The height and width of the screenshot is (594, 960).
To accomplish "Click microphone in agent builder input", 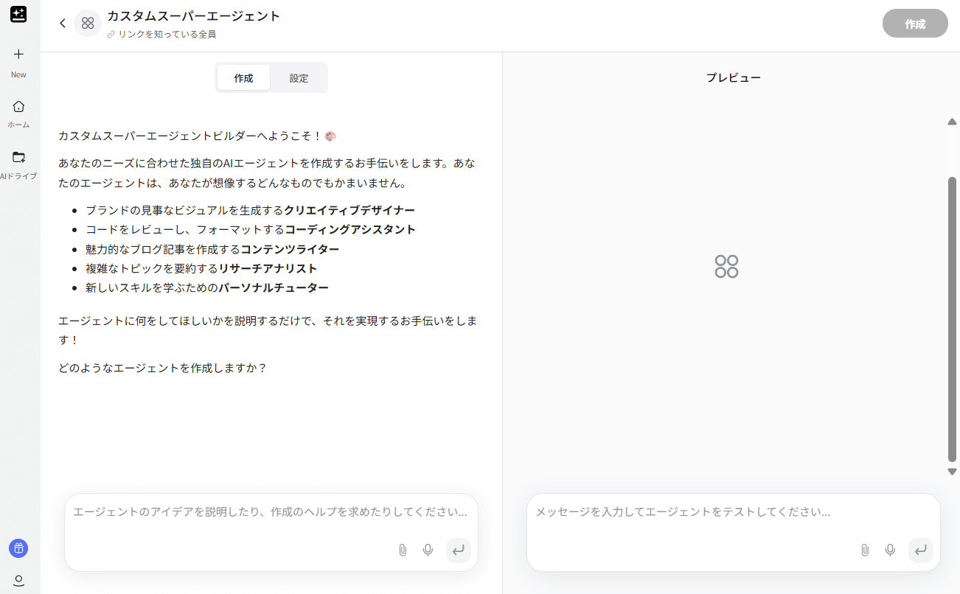I will [x=428, y=550].
